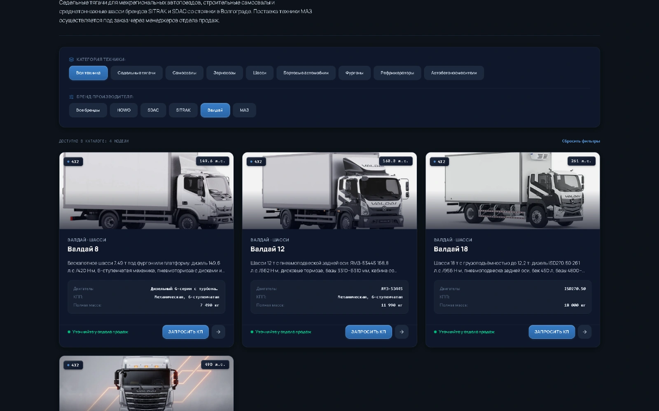Open the 490 л.с. truck photo
This screenshot has height=411, width=659.
click(x=146, y=383)
